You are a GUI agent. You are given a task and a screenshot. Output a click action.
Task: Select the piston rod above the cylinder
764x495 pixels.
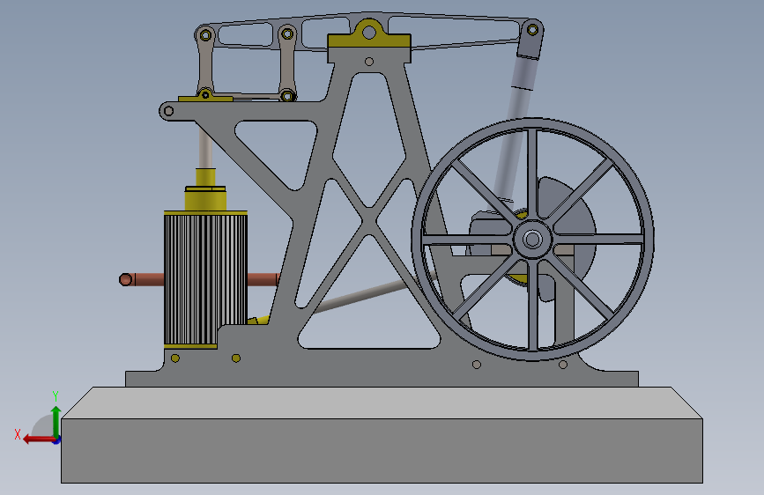[x=205, y=145]
